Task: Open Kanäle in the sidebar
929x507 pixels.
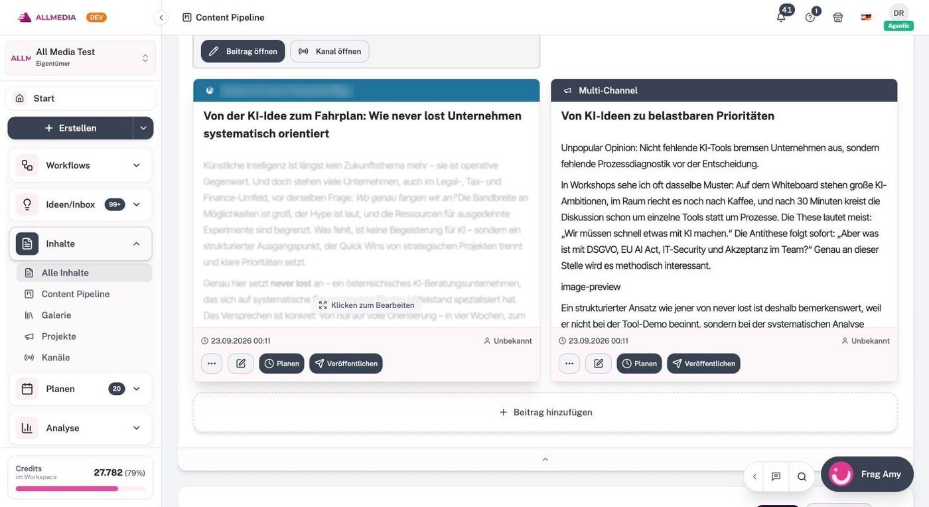Action: coord(84,358)
